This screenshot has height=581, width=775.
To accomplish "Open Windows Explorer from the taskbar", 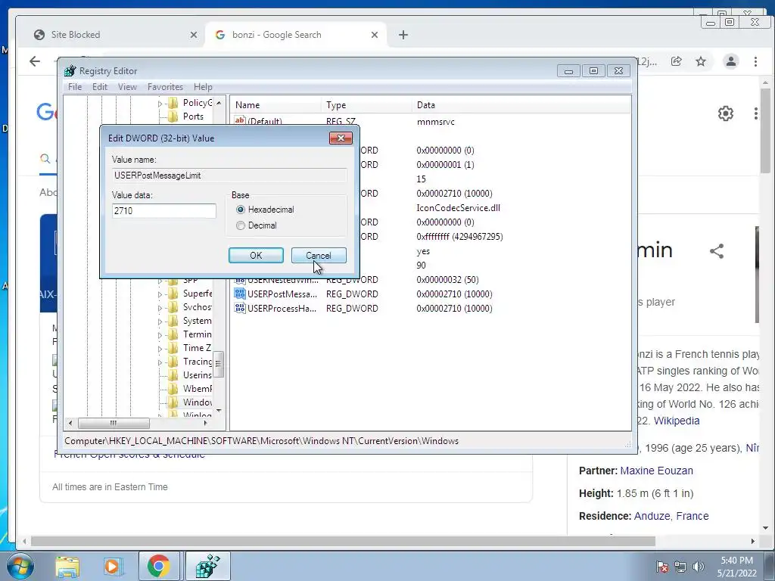I will [x=67, y=566].
